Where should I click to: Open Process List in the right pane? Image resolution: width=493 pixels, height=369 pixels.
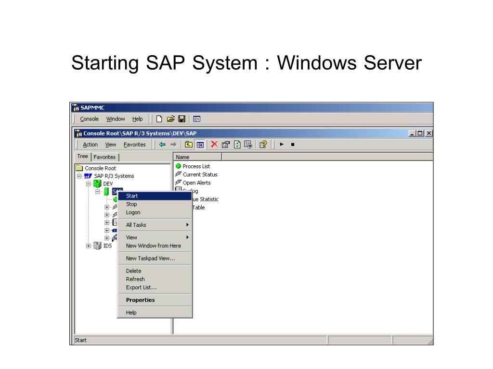[x=196, y=166]
